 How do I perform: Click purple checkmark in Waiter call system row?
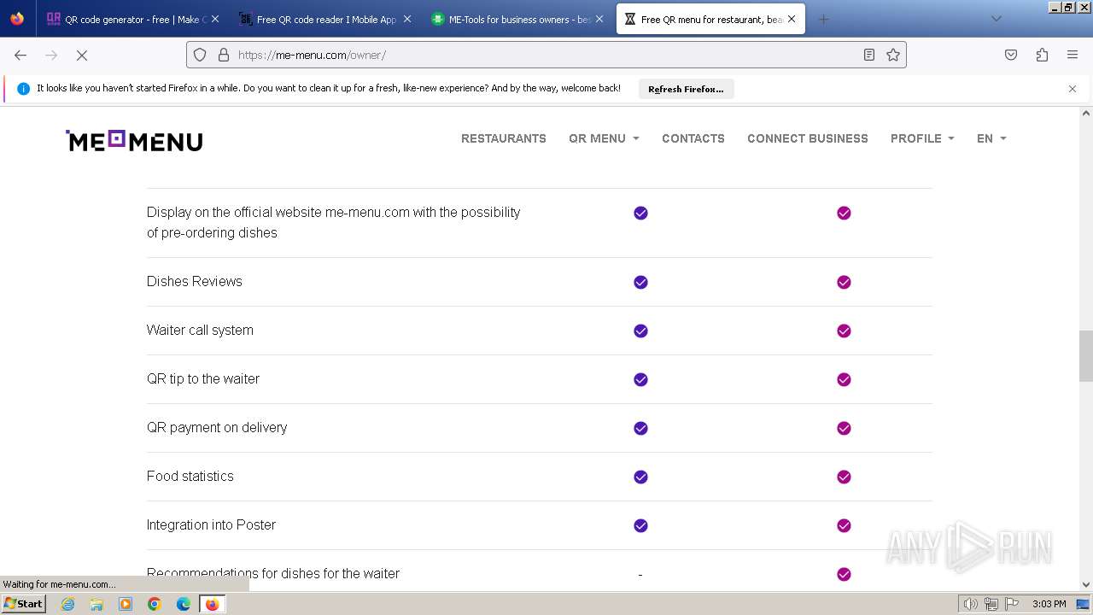[640, 331]
